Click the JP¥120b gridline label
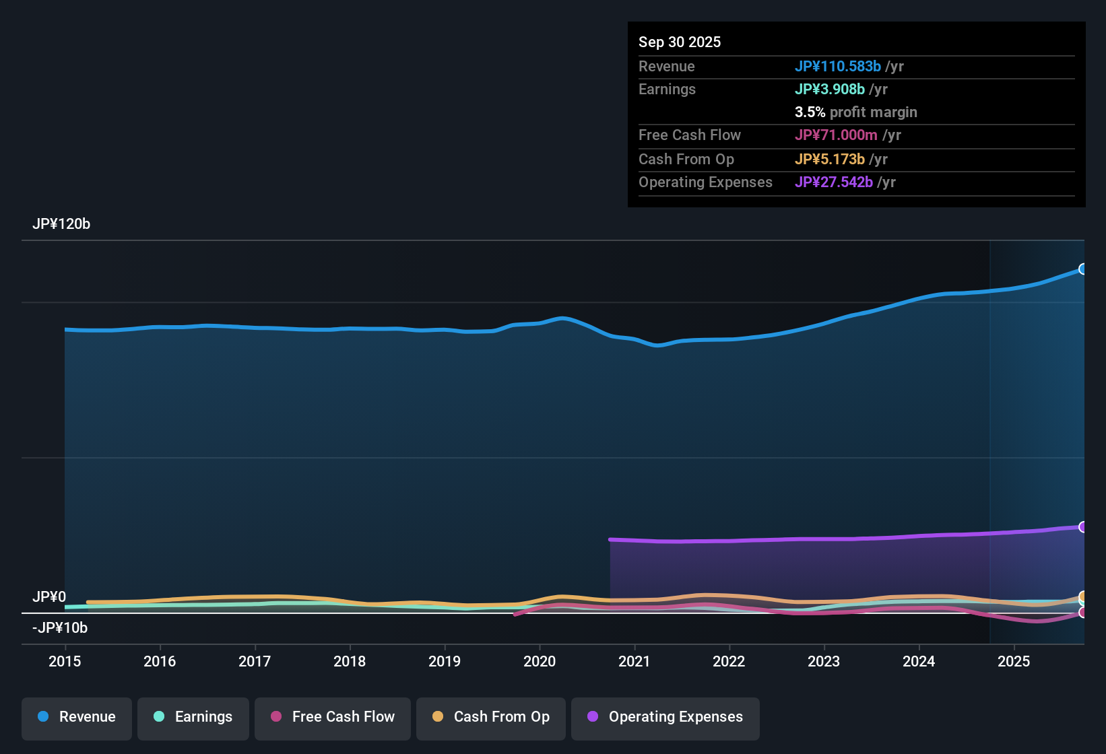The width and height of the screenshot is (1106, 754). tap(62, 224)
